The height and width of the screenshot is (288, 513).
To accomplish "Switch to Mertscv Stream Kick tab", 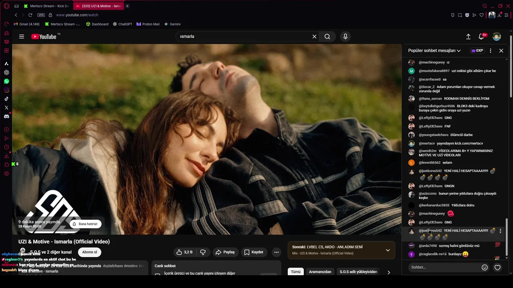I will (x=47, y=6).
